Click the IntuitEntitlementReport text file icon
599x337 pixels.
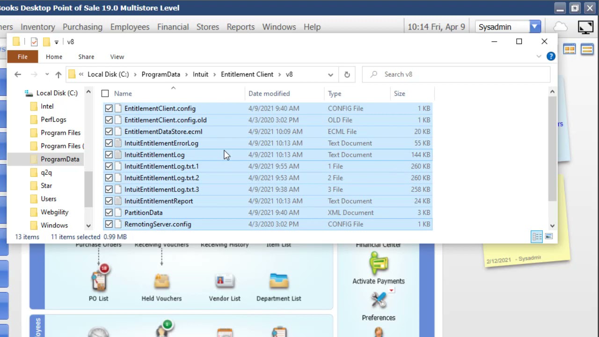click(118, 201)
